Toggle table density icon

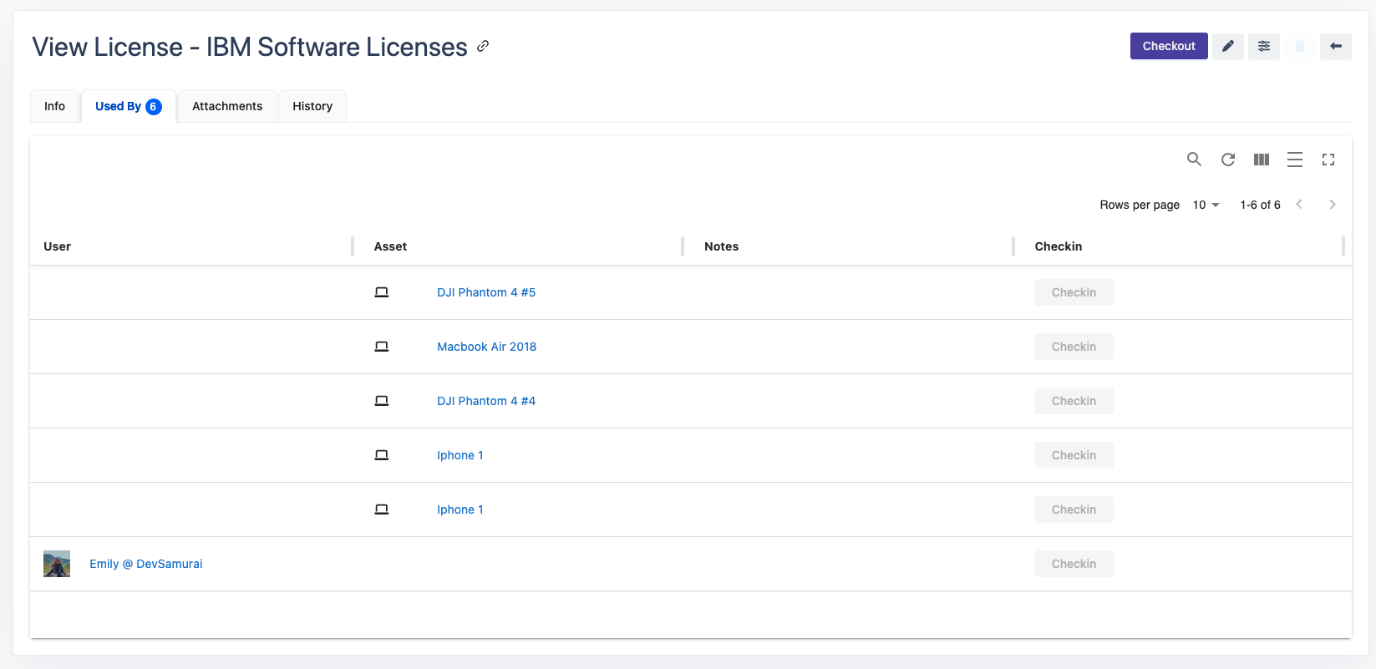click(1294, 160)
